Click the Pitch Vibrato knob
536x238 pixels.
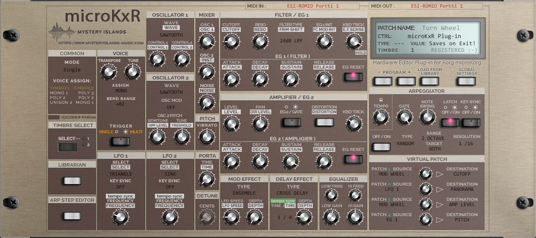(x=207, y=137)
